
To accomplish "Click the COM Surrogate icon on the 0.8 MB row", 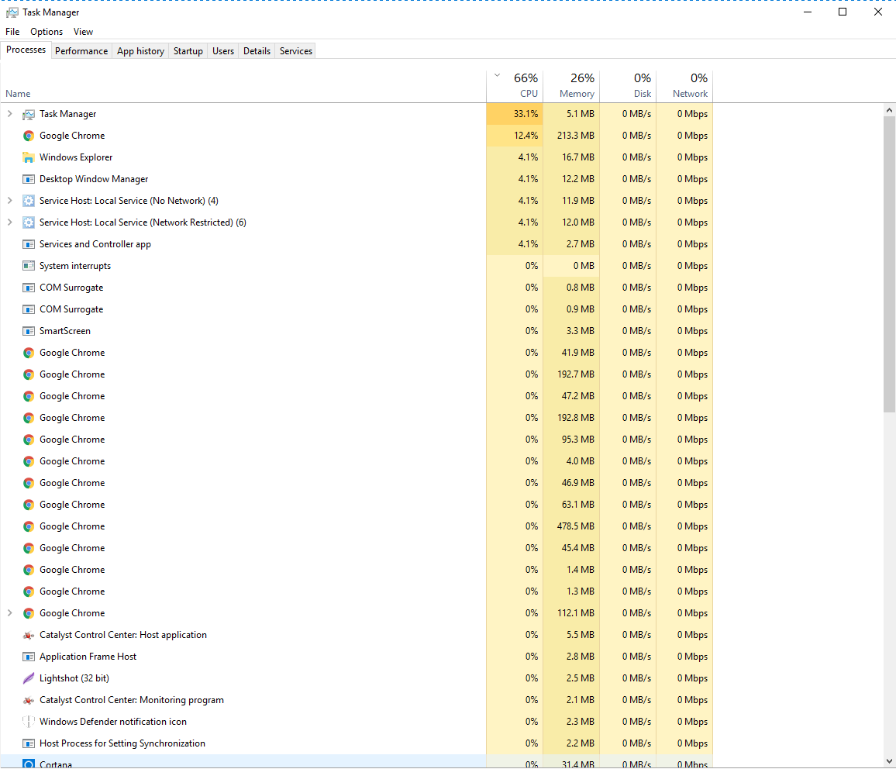I will [x=28, y=288].
